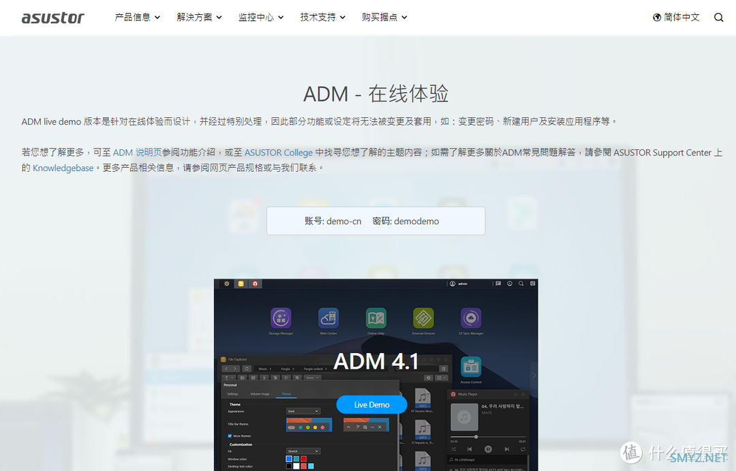The image size is (736, 471).
Task: Click the ADM preview taskbar search icon
Action: (521, 284)
